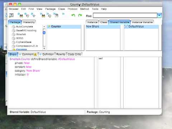This screenshot has width=172, height=129.
Task: Open the Definition tab
Action: [47, 54]
